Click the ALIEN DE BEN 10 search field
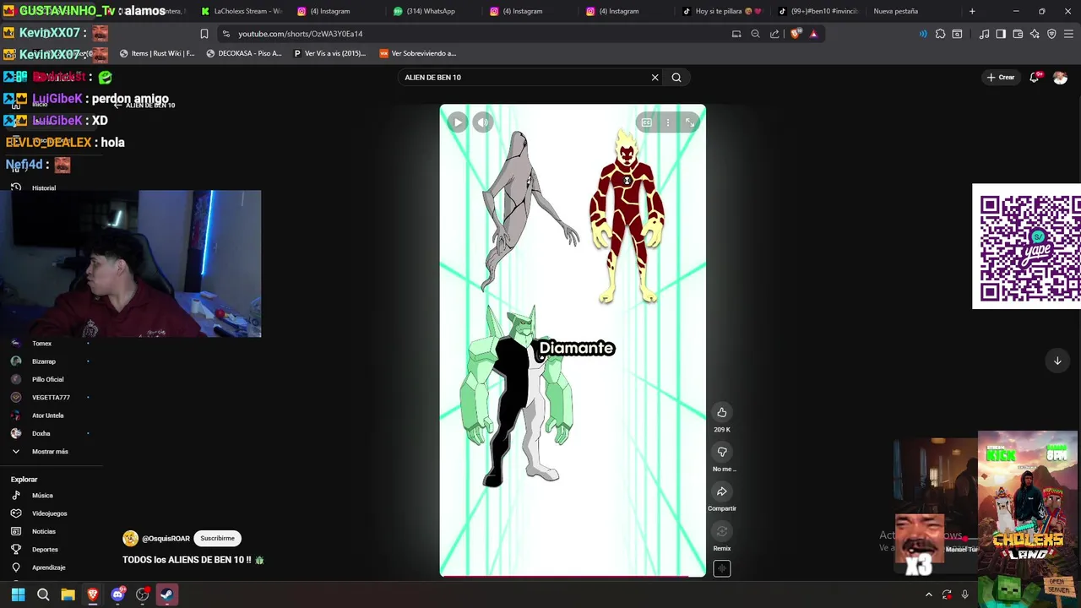The width and height of the screenshot is (1081, 608). tap(524, 77)
